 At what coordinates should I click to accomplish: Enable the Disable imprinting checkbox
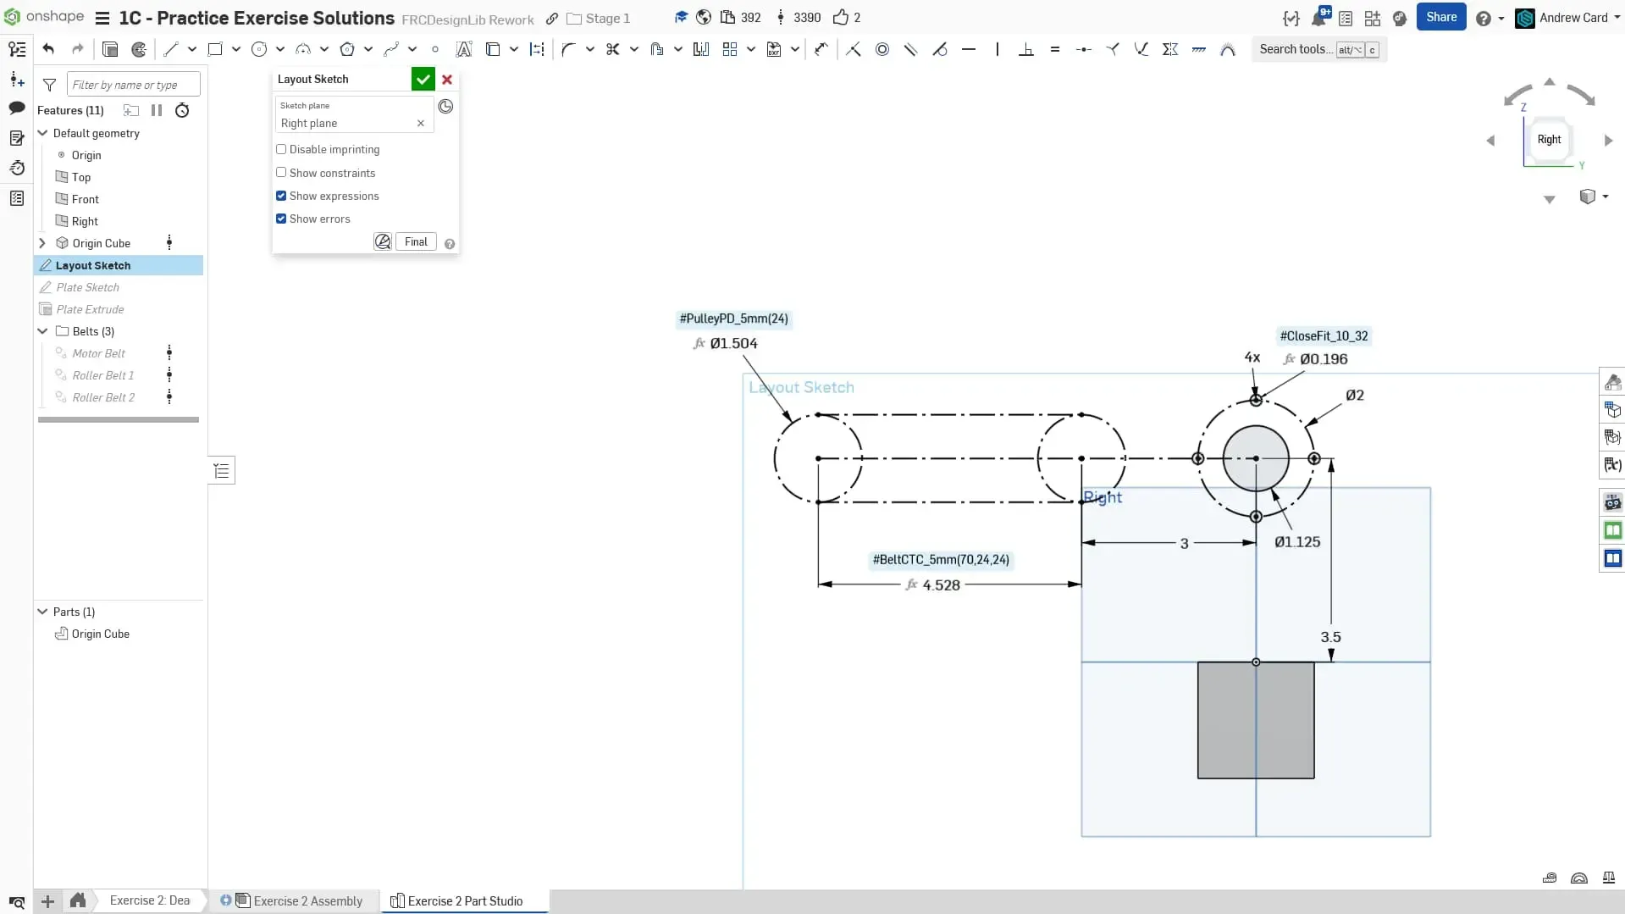[281, 149]
